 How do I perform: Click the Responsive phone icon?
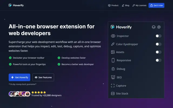tap(113, 60)
